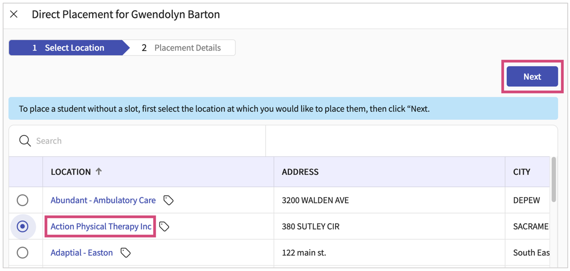Viewport: 570px width, 271px height.
Task: Open the Adaptial - Easton link
Action: pos(82,253)
